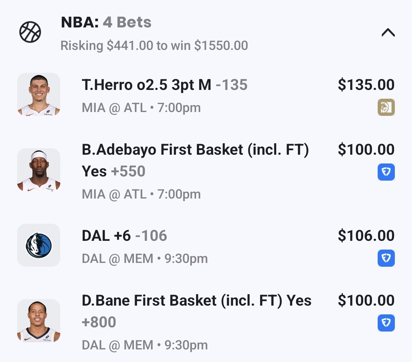Click the $135.00 Herro wager amount

point(366,85)
